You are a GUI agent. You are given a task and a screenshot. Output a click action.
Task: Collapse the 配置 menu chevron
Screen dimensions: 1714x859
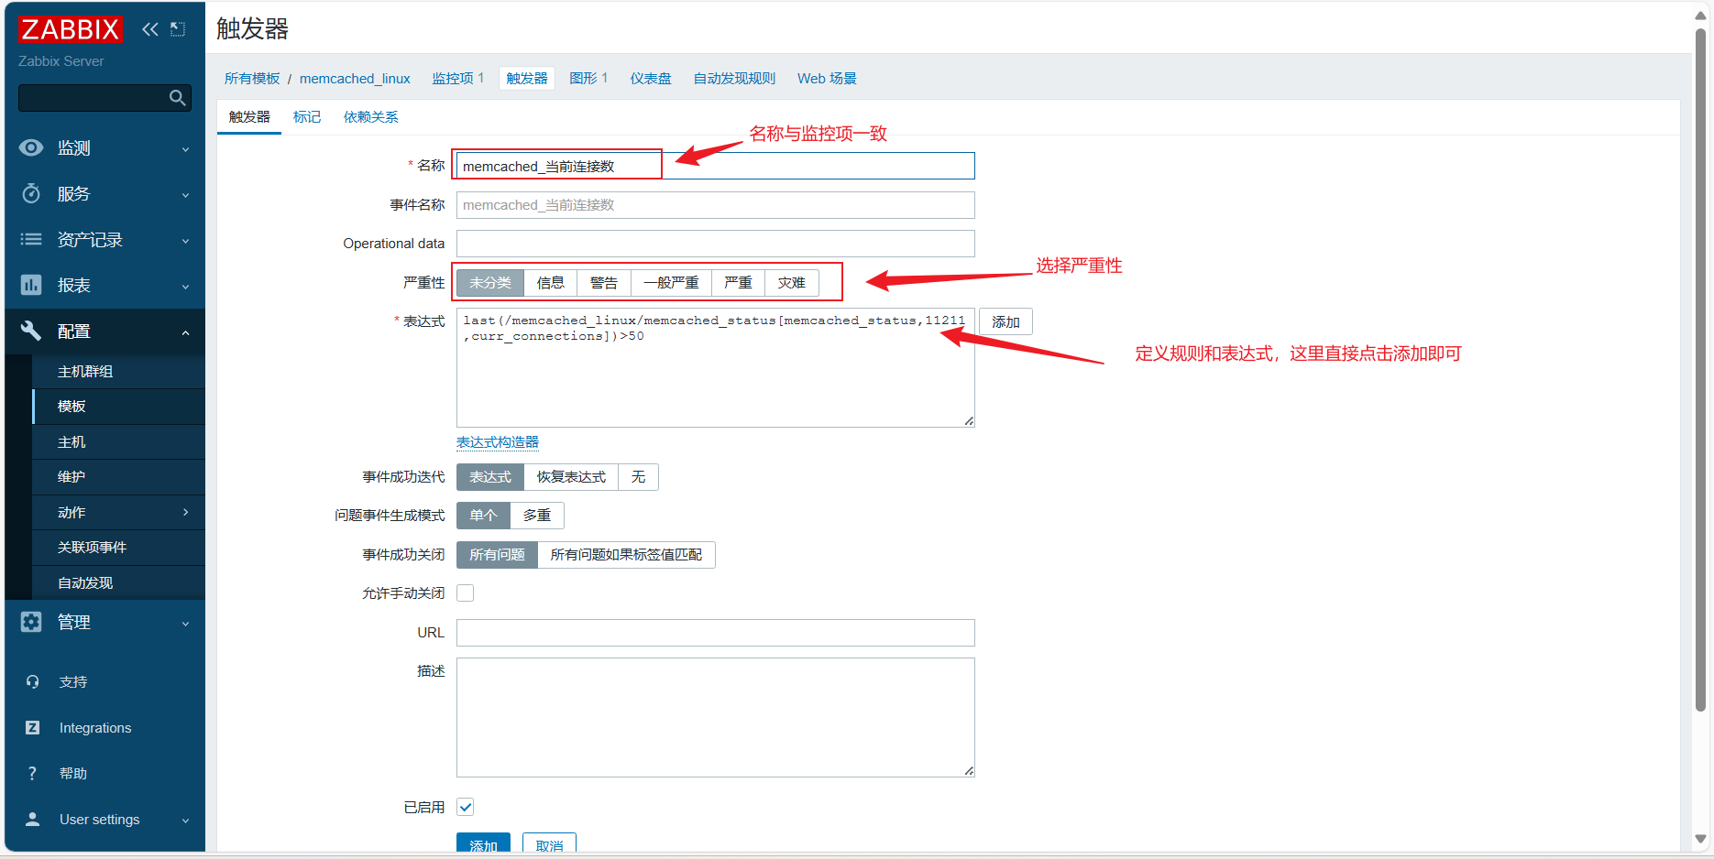point(185,332)
